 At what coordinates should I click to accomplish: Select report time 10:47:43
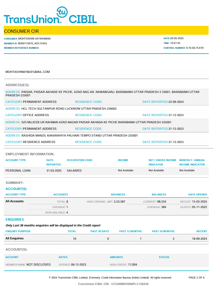coord(175,43)
